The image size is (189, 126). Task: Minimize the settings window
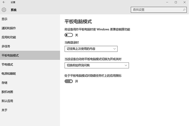tap(167, 2)
